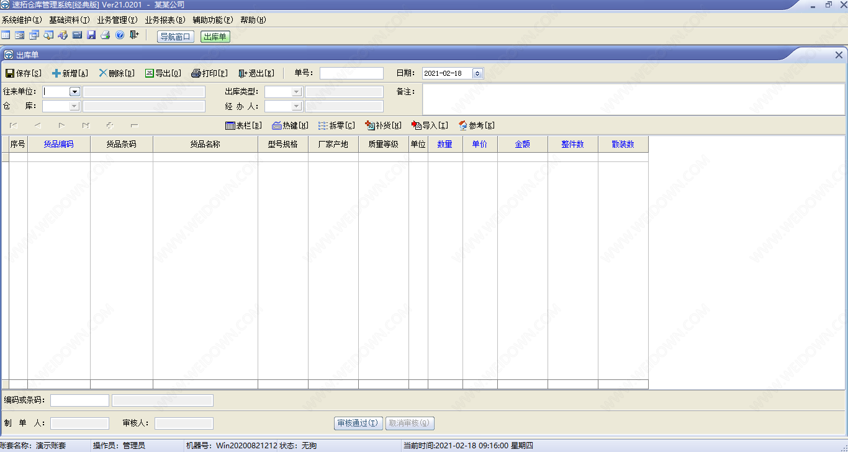Expand the 经办人 handler dropdown
848x452 pixels.
coord(297,106)
